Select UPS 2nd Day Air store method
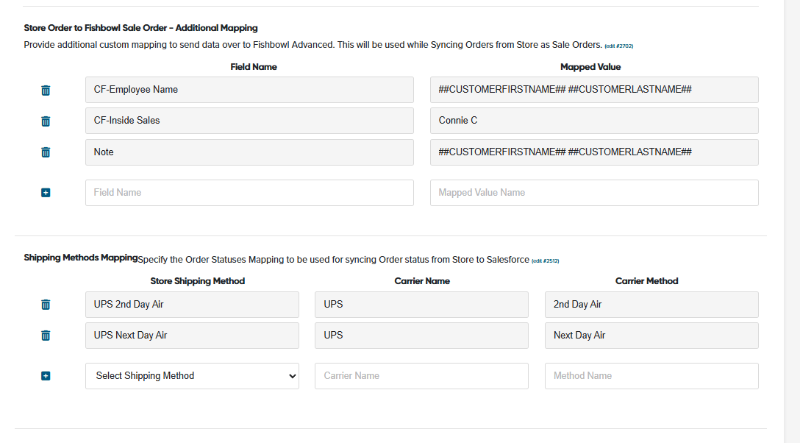 point(192,305)
